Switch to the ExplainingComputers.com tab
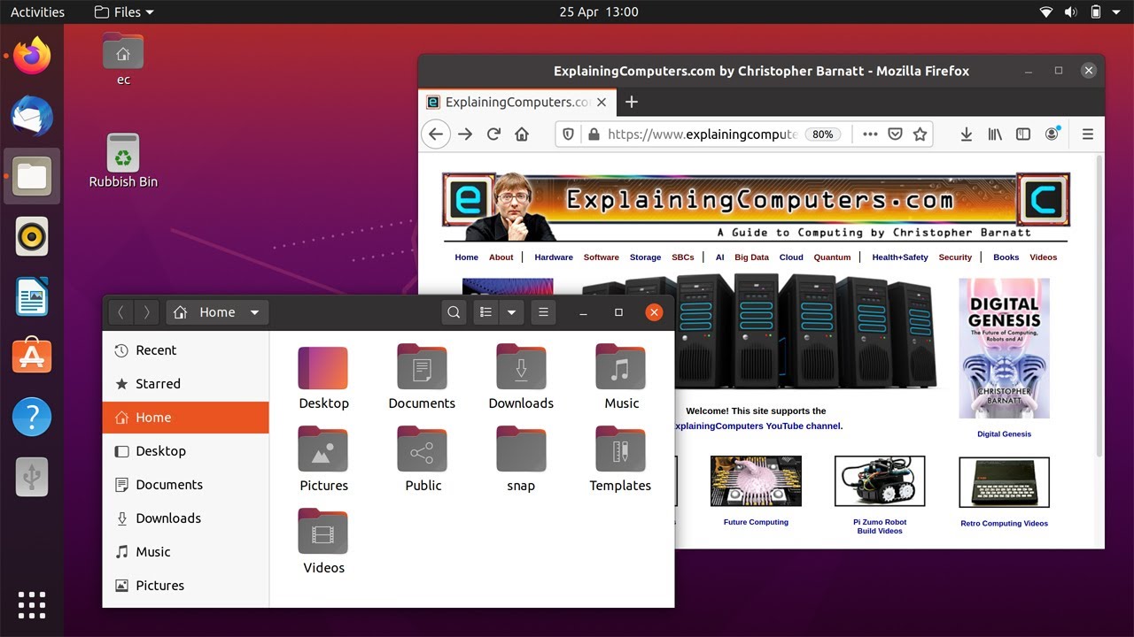 pos(517,103)
